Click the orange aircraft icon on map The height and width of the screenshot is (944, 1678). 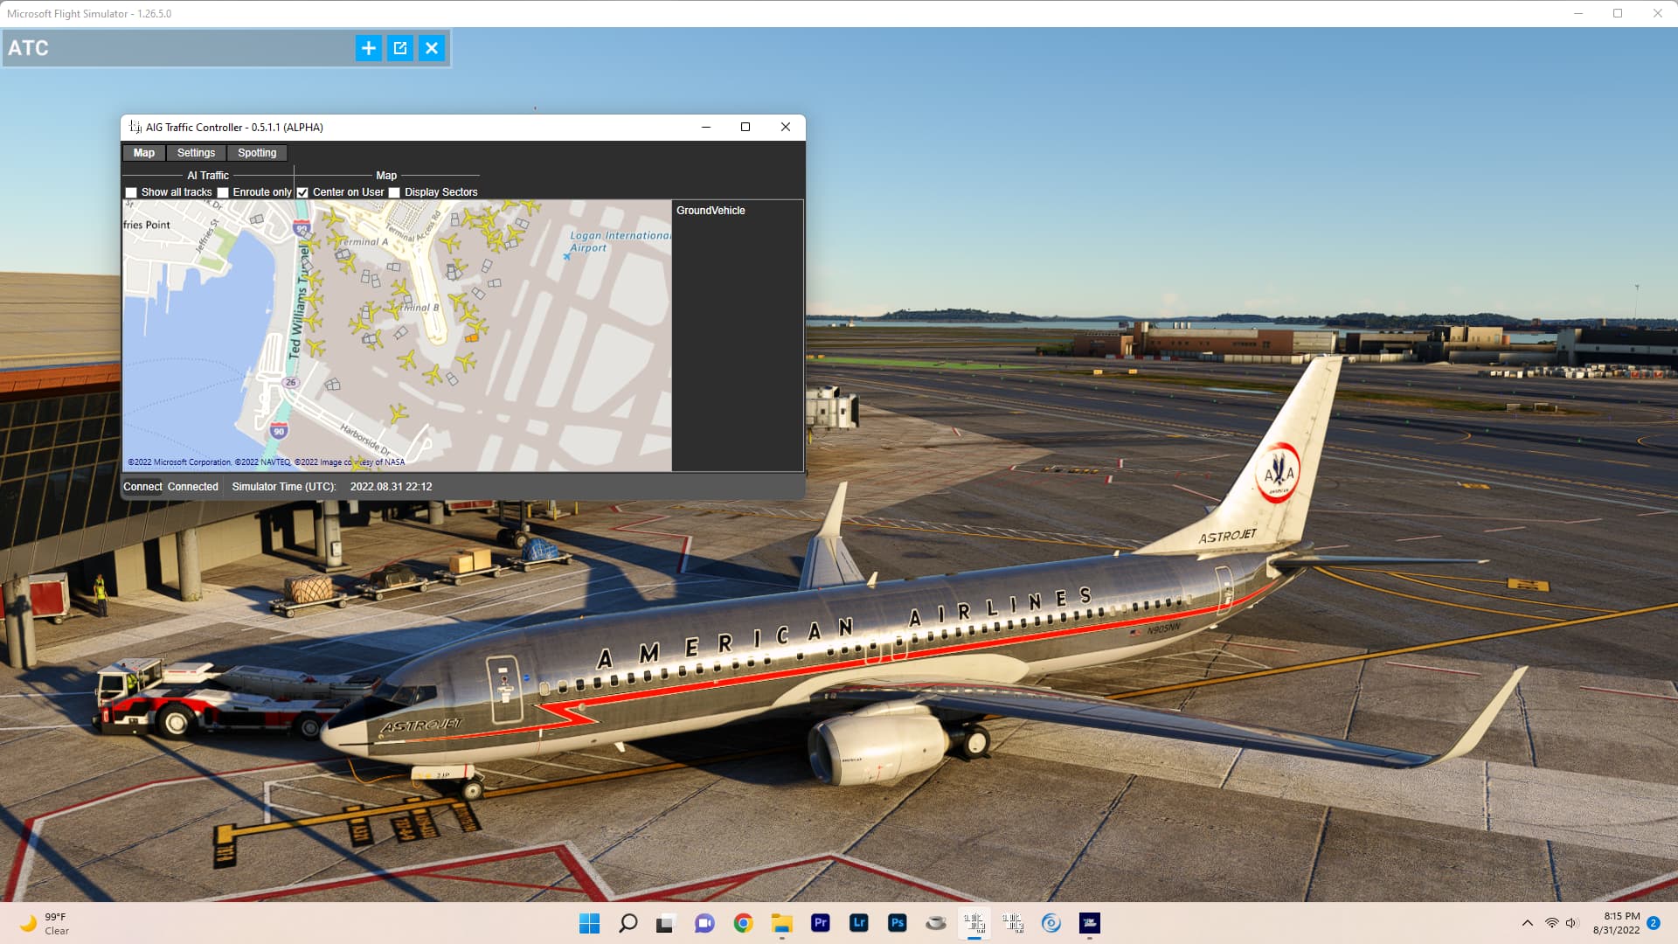click(472, 337)
